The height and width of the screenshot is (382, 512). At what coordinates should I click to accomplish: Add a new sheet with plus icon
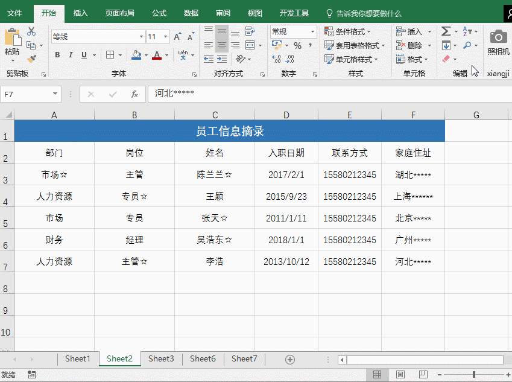(x=290, y=359)
